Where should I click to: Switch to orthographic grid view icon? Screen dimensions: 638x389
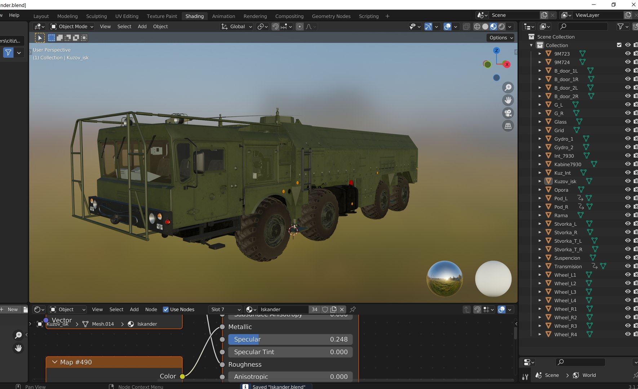[x=508, y=126]
